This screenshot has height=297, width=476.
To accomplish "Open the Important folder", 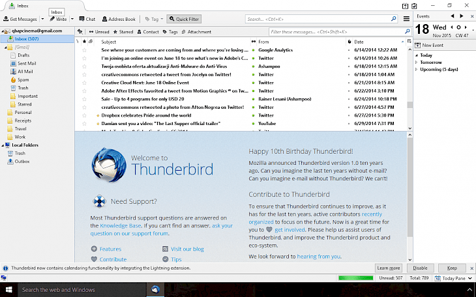I will (27, 96).
